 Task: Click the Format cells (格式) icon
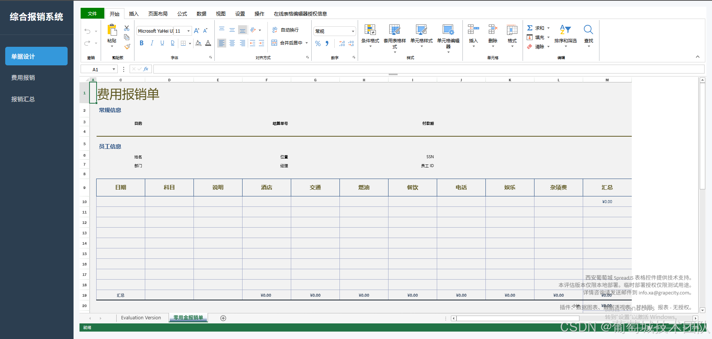point(512,30)
